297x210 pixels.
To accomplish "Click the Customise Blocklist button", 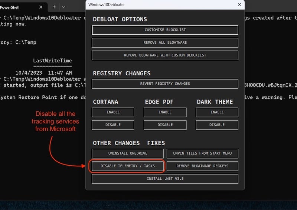I will click(165, 30).
